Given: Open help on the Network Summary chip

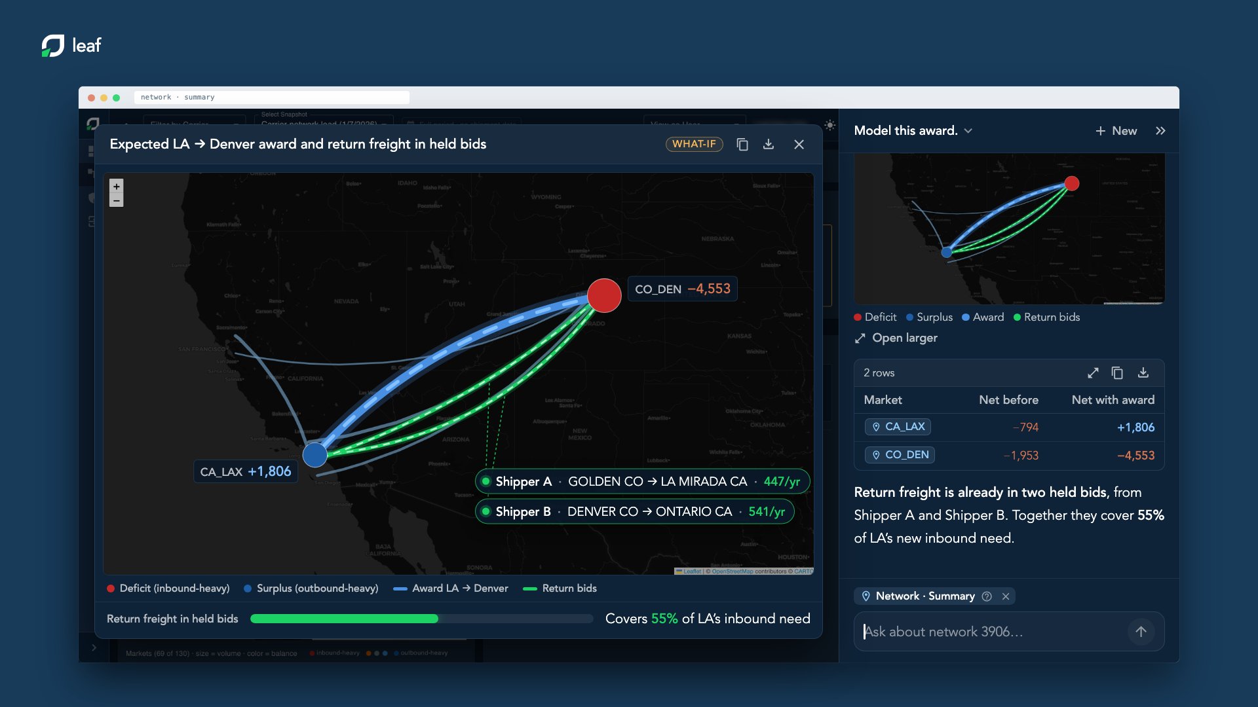Looking at the screenshot, I should tap(987, 596).
